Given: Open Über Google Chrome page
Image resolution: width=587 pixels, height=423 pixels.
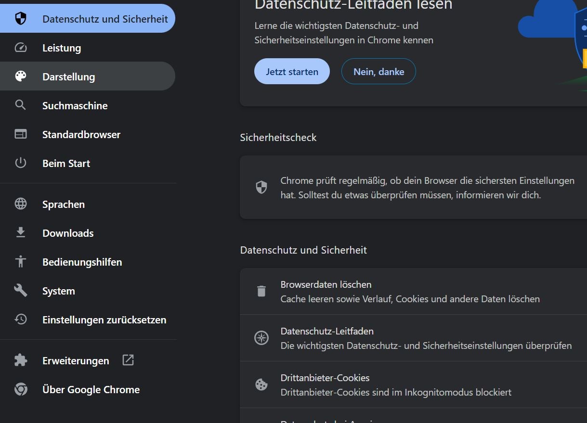Looking at the screenshot, I should tap(88, 389).
